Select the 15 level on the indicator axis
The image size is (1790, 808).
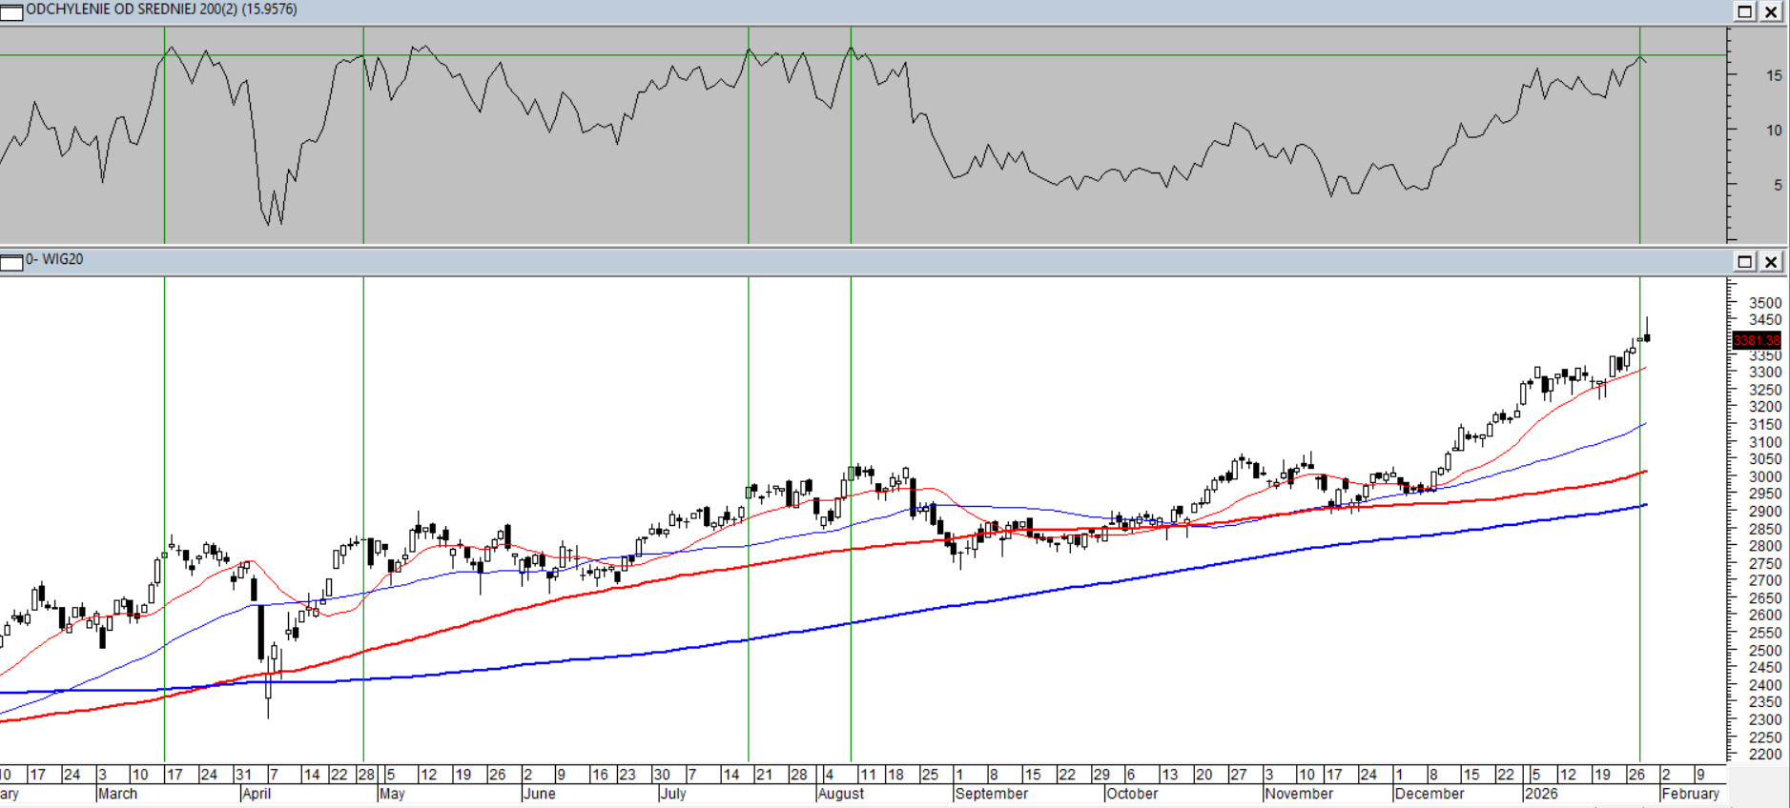(x=1773, y=75)
